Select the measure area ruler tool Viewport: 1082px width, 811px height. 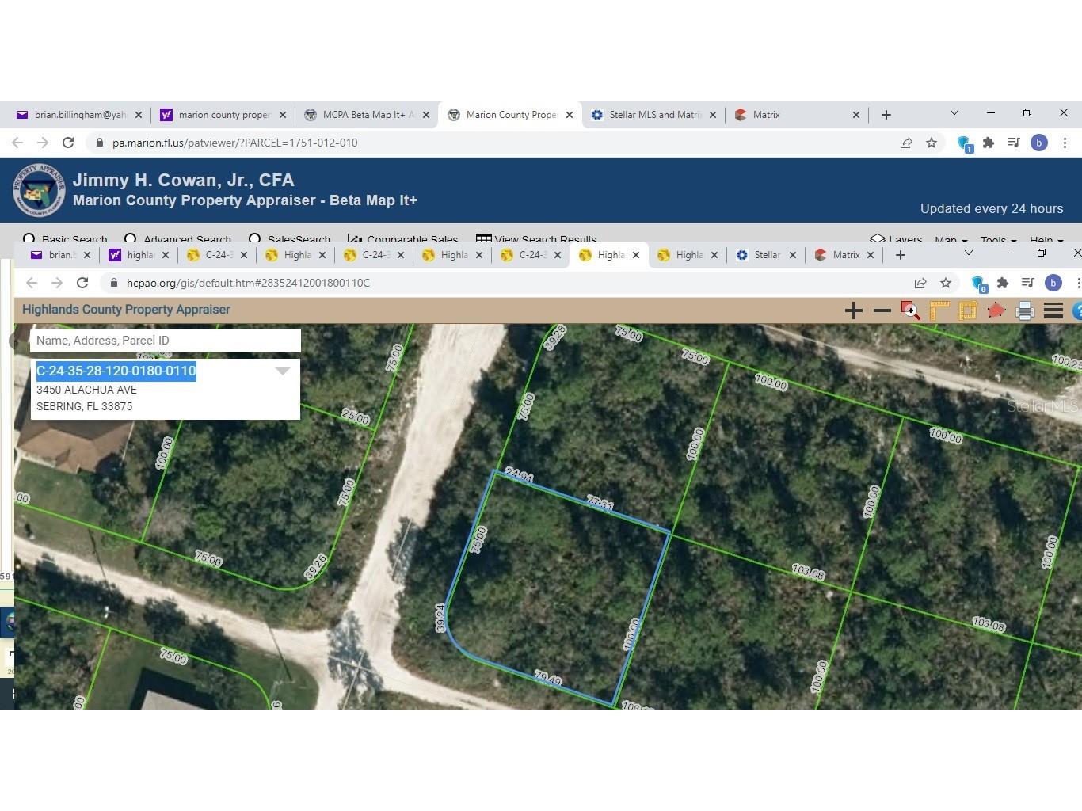point(967,310)
